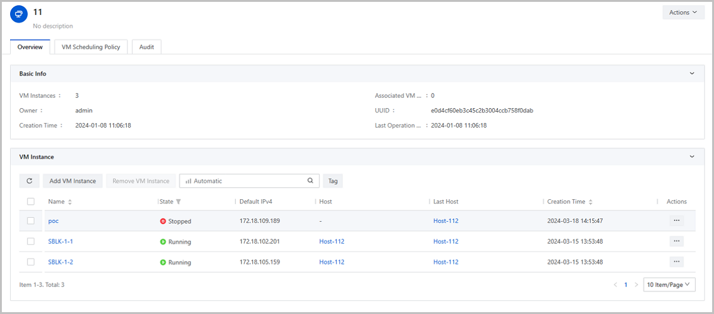Open the more actions menu for poc

[676, 221]
